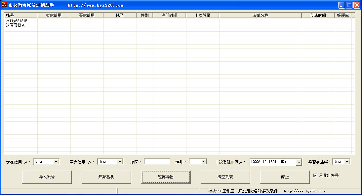362x195 pixels.
Task: Click the 注册时间 column header
Action: (170, 16)
